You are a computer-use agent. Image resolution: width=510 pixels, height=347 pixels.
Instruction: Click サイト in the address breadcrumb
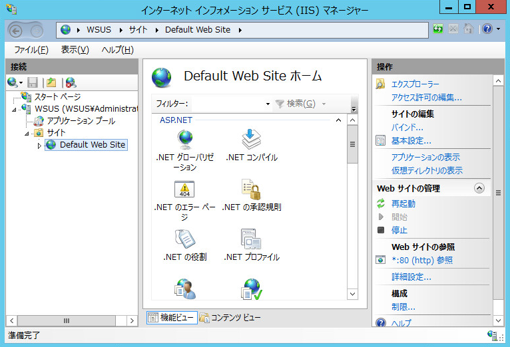coord(138,30)
